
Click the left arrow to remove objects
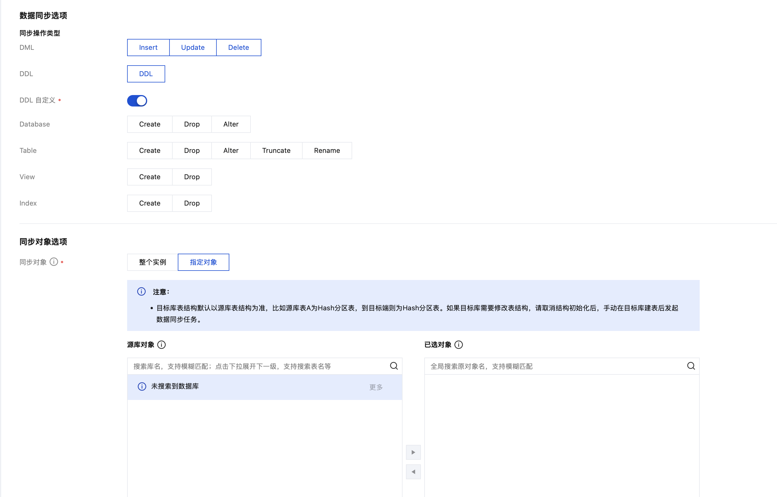click(x=413, y=472)
